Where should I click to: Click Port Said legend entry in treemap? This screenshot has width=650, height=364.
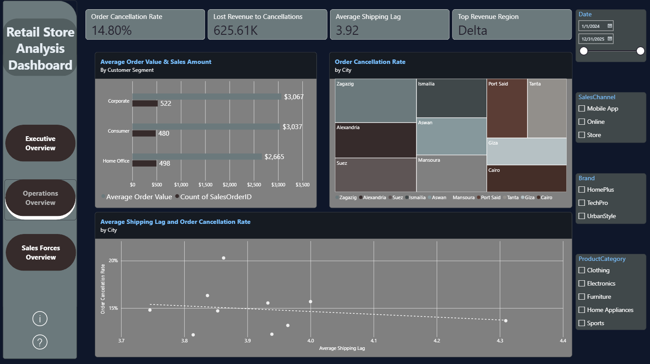click(489, 197)
